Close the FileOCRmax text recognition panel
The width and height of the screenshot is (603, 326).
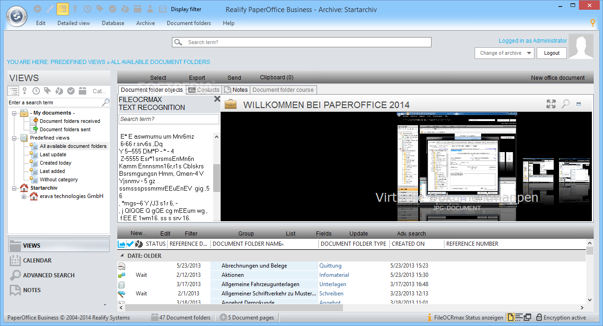216,99
